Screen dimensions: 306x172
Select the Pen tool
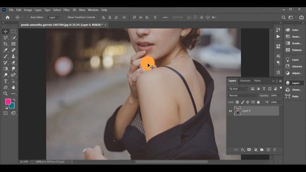pyautogui.click(x=13, y=75)
